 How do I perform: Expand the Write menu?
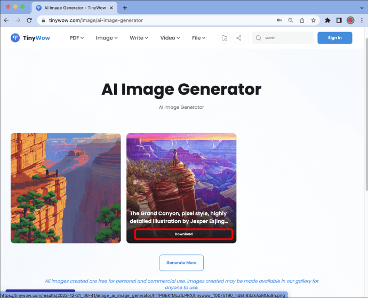[139, 38]
